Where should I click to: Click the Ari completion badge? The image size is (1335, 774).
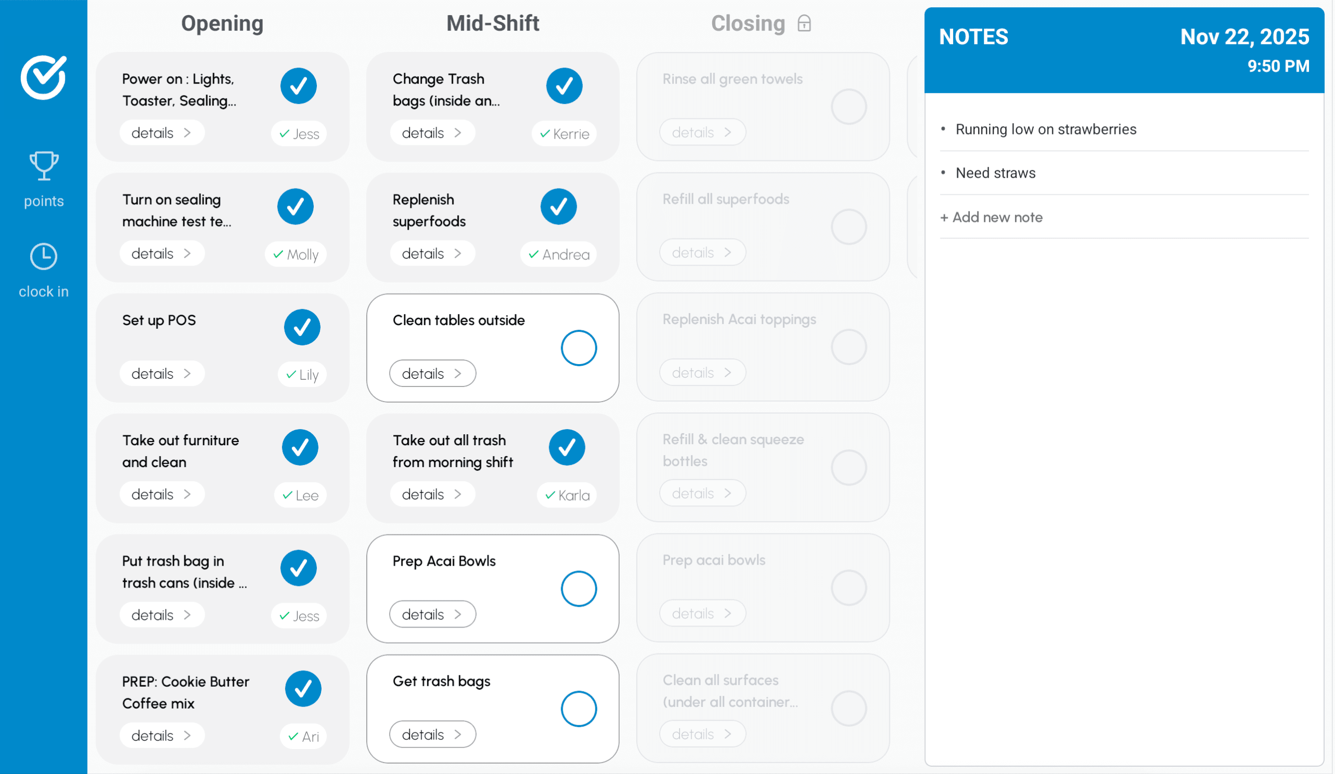[x=303, y=737]
